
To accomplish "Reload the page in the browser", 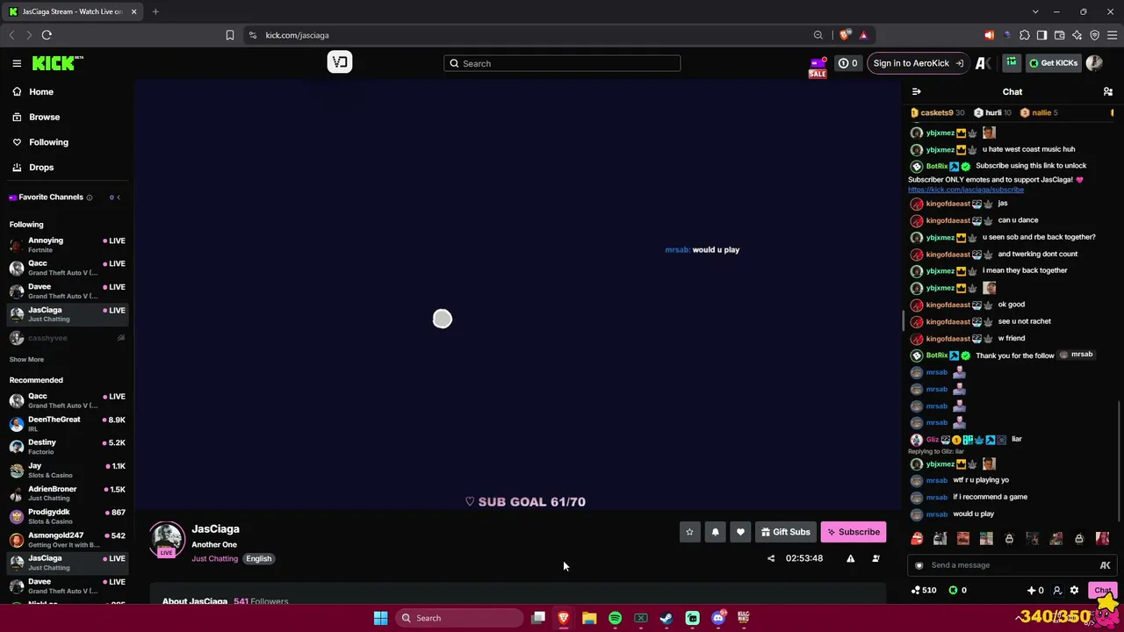I will tap(47, 35).
